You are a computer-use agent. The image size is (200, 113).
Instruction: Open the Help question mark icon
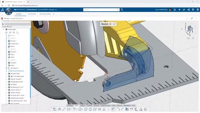(x=197, y=10)
